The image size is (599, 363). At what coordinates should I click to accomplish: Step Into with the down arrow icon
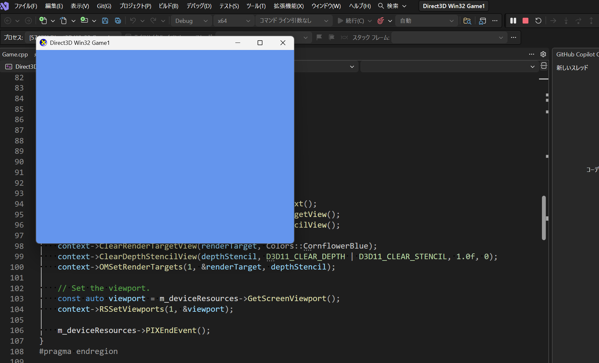[566, 21]
